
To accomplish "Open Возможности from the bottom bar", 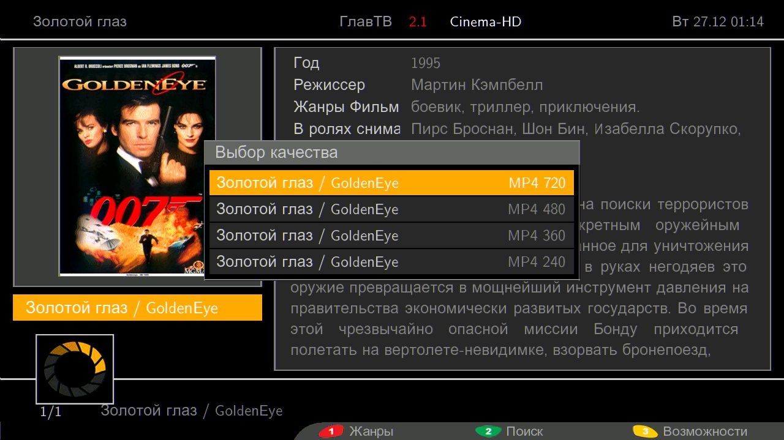I will [705, 431].
